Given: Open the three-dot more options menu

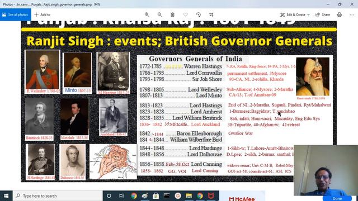Looking at the screenshot, I should pyautogui.click(x=352, y=15).
